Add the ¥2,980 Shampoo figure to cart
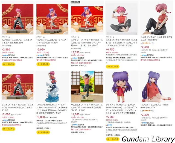The height and width of the screenshot is (143, 175). pyautogui.click(x=43, y=64)
